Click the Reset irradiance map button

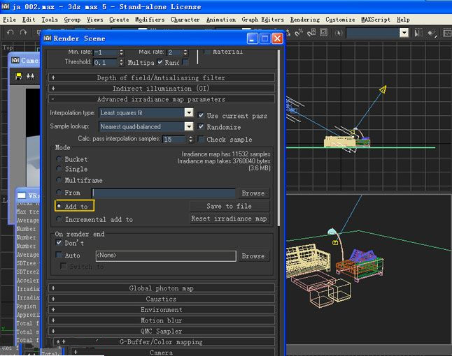point(229,218)
